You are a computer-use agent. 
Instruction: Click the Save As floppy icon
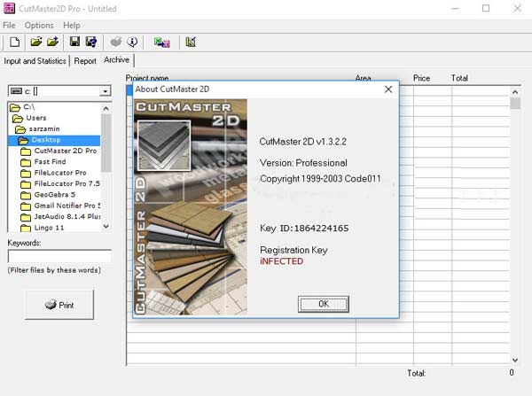[x=91, y=42]
